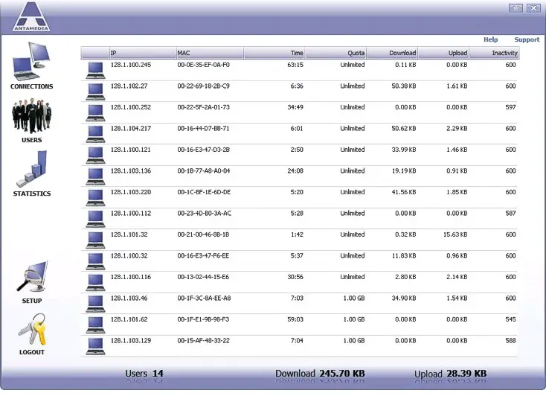Click MAC address 00-16-E3-47-F6-EE
Screen dimensions: 546x396
pos(203,256)
